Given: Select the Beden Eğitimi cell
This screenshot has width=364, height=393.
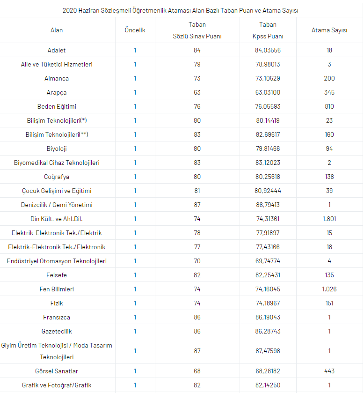Looking at the screenshot, I should [x=57, y=106].
